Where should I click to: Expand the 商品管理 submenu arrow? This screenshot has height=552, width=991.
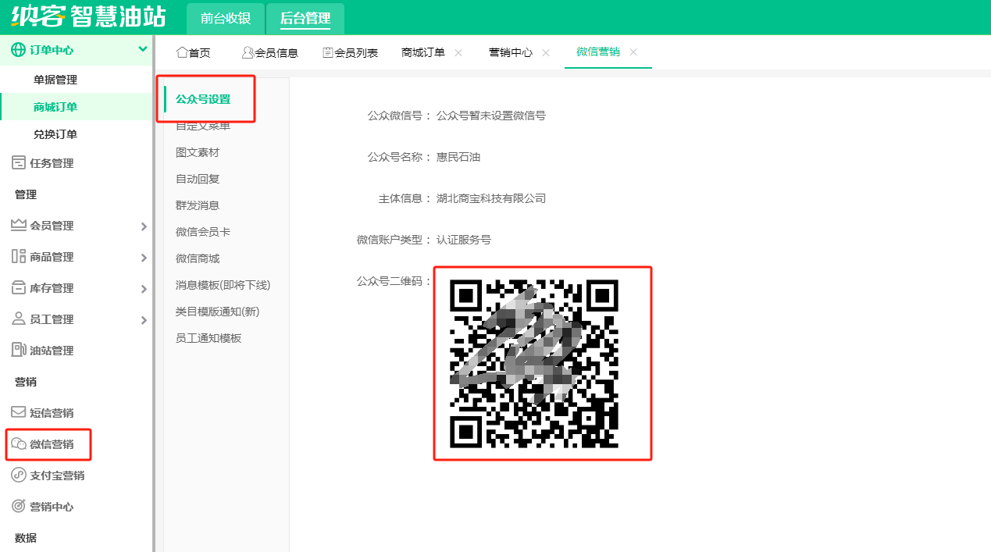tap(144, 258)
